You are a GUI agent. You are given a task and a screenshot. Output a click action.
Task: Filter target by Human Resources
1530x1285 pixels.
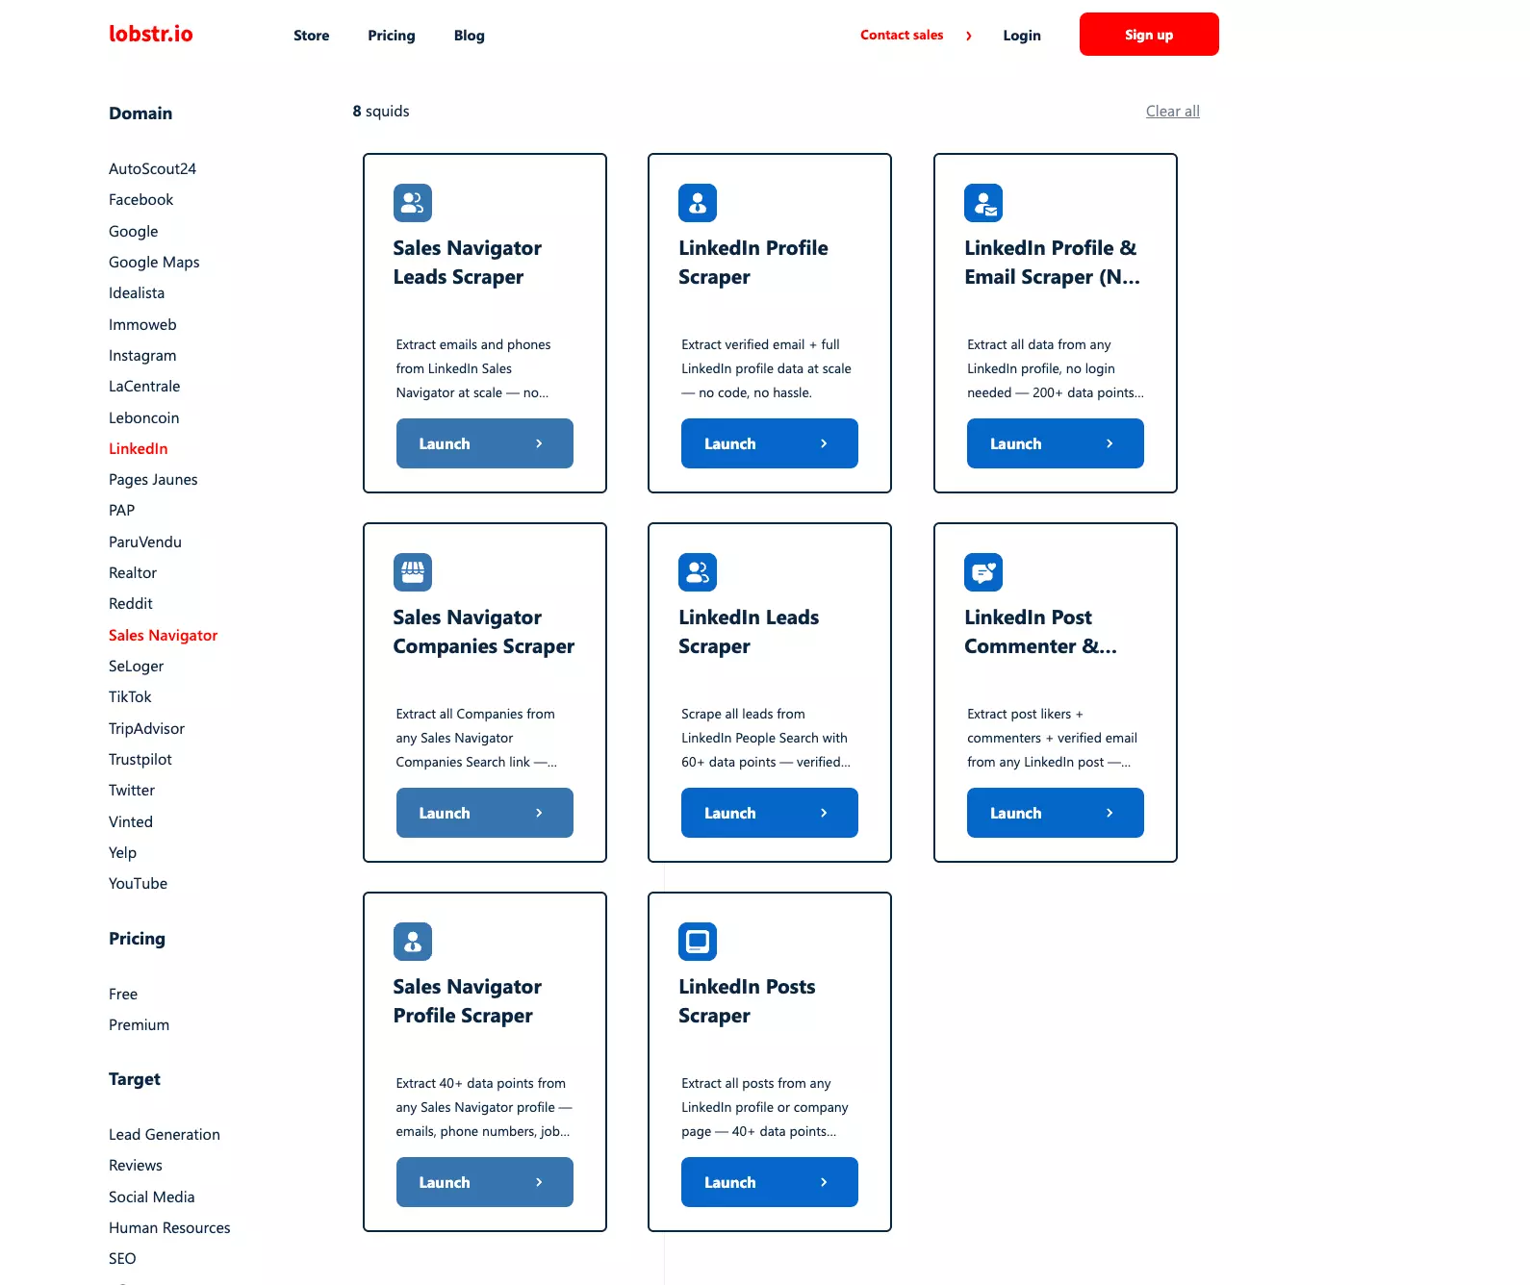pyautogui.click(x=169, y=1228)
